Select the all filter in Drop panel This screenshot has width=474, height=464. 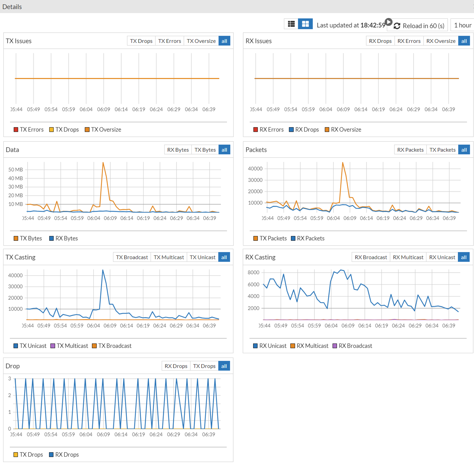(x=224, y=366)
